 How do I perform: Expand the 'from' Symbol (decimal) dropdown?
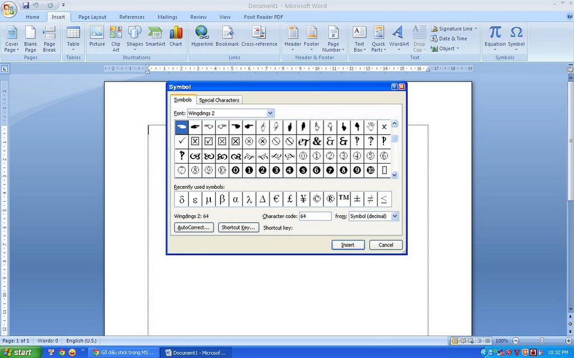(x=395, y=216)
